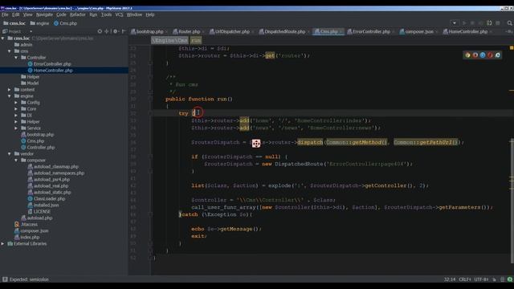The image size is (514, 289).
Task: Click CRLF line separator in status bar
Action: pos(465,279)
